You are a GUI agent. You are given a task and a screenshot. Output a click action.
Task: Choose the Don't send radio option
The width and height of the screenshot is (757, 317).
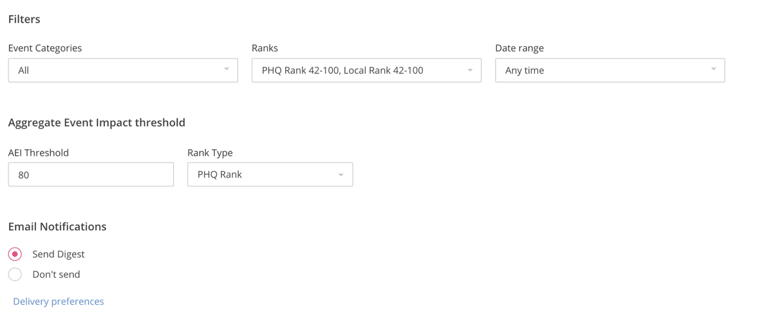point(15,275)
